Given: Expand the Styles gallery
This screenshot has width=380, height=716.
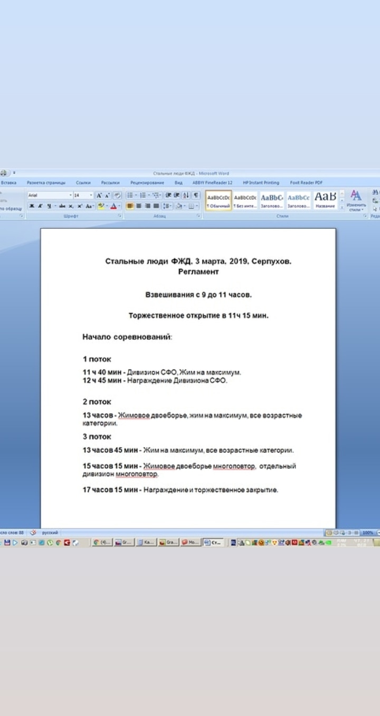Looking at the screenshot, I should point(341,207).
